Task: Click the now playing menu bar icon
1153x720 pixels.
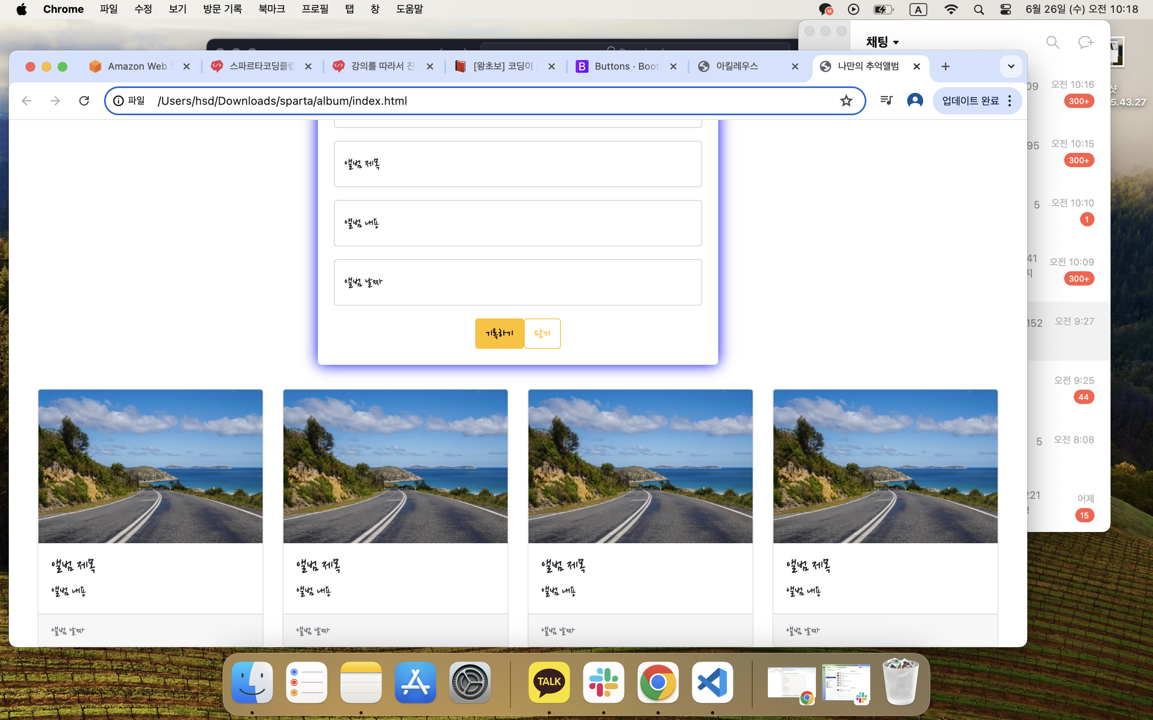Action: [853, 10]
